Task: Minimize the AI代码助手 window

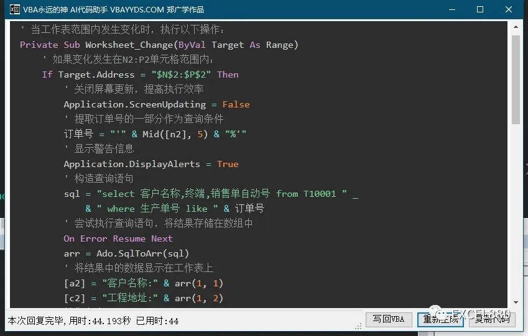Action: [x=452, y=9]
